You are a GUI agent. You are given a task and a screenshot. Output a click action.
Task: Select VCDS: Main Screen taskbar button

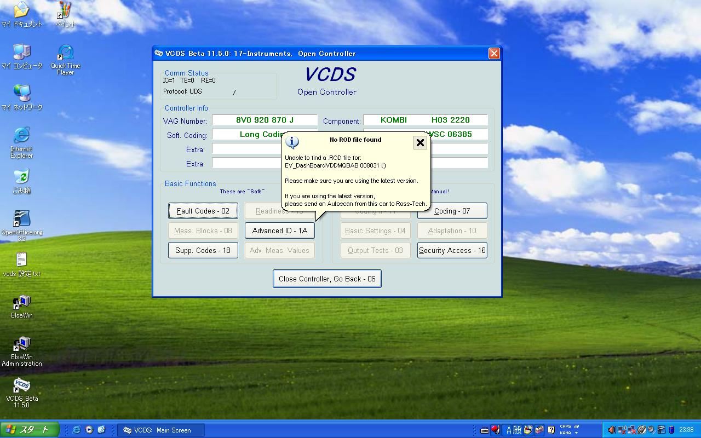[161, 430]
